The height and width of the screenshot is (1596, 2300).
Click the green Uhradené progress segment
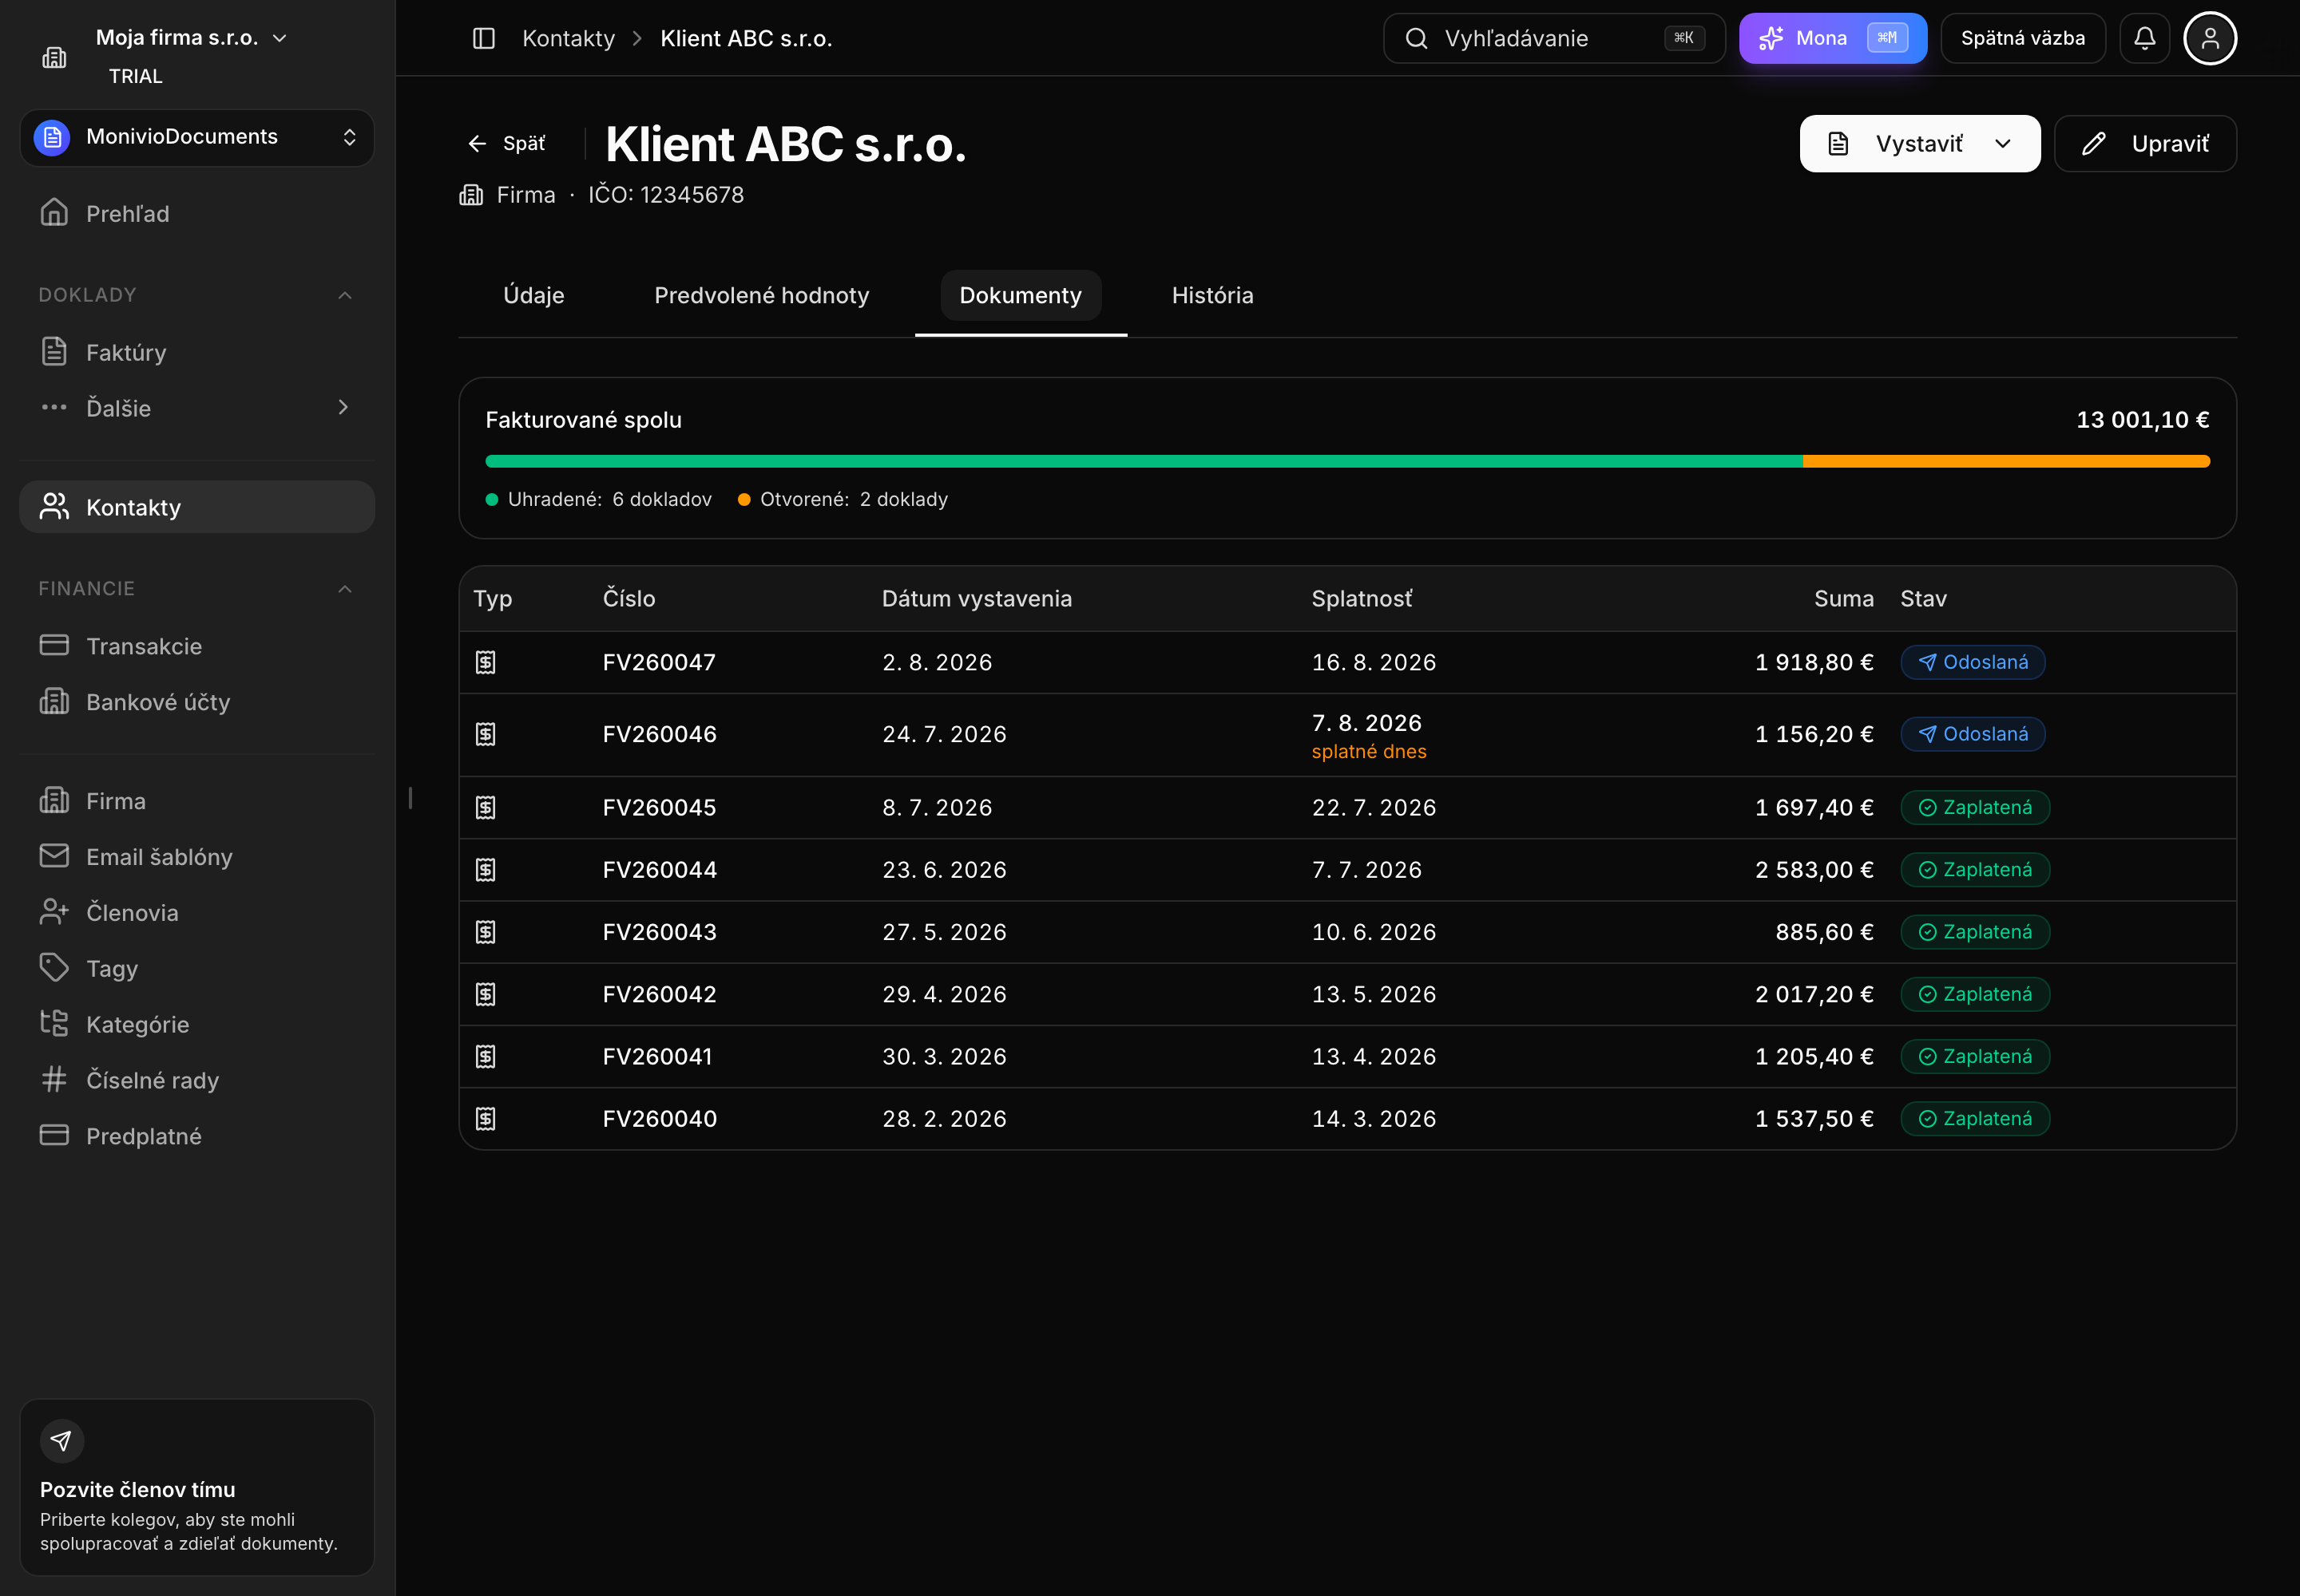(x=1144, y=461)
